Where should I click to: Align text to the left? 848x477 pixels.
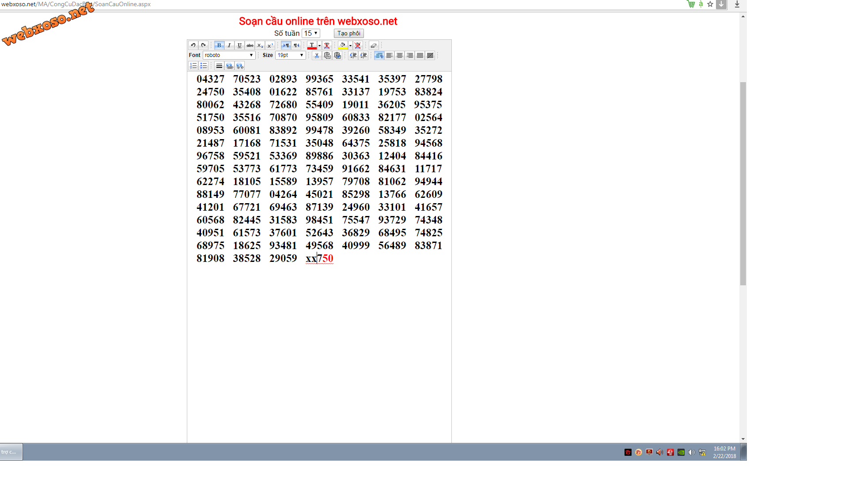pos(389,56)
